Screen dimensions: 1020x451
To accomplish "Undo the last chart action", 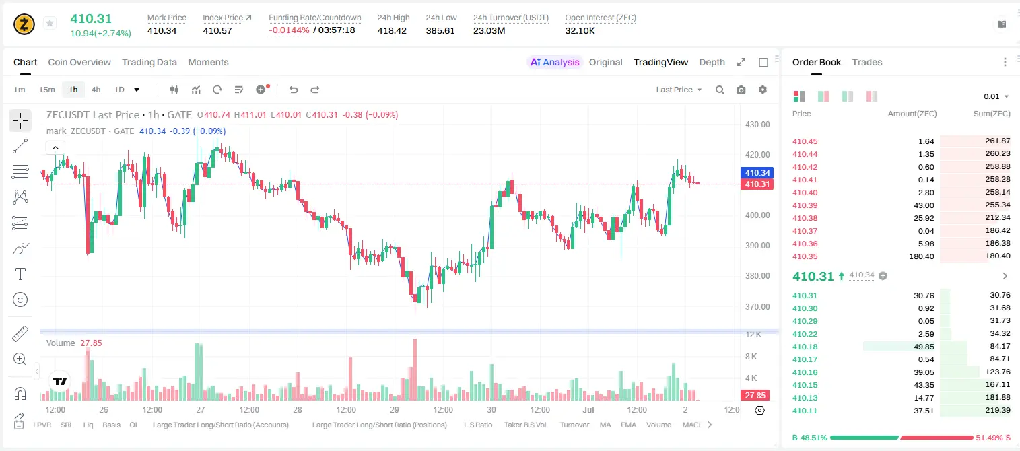I will pyautogui.click(x=293, y=90).
